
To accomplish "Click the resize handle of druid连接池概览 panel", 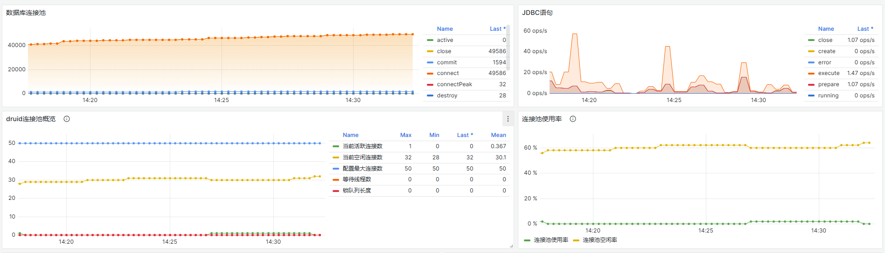I will tap(511, 246).
